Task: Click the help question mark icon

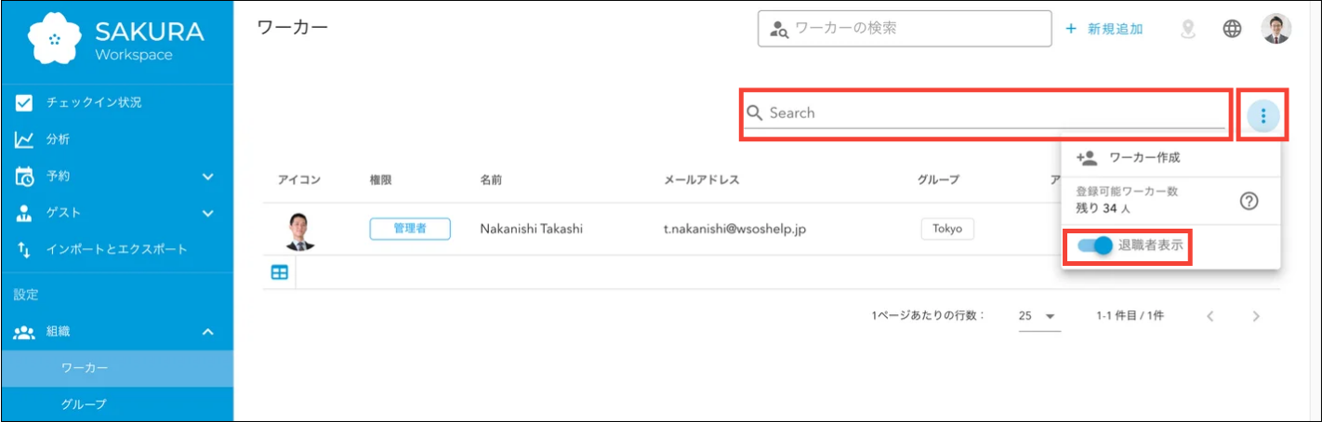Action: click(1249, 201)
